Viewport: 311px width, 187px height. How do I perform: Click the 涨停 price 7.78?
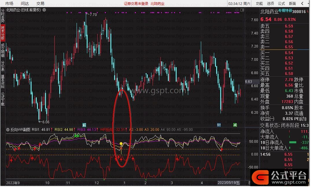(x=289, y=80)
